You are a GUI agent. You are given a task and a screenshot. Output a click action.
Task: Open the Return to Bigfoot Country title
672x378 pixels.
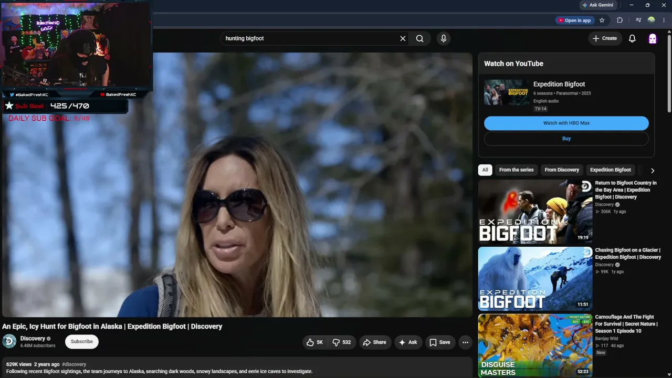(626, 190)
